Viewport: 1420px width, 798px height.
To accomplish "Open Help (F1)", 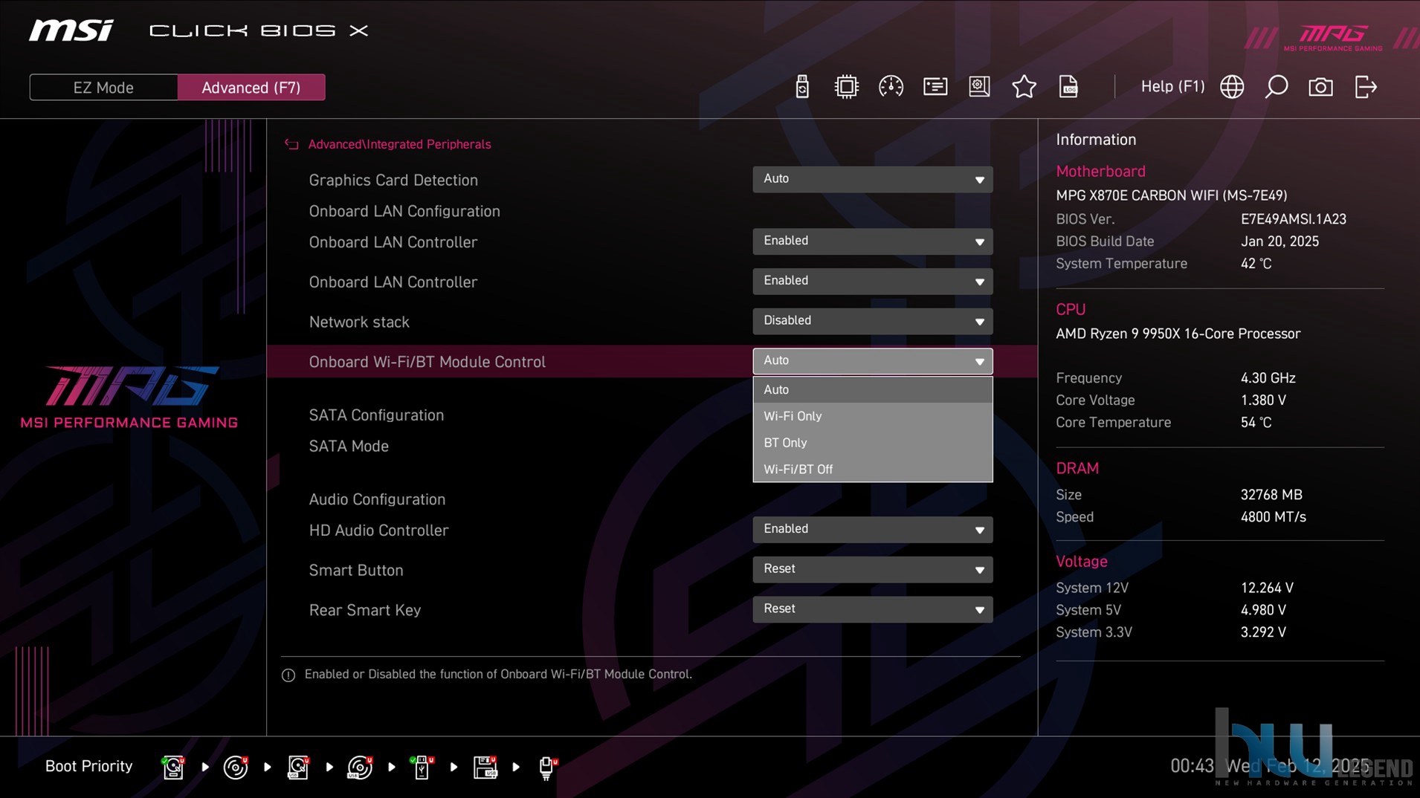I will (1172, 87).
